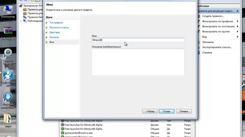
Task: Collapse the Правила для входящих подключений section
Action: click(237, 11)
